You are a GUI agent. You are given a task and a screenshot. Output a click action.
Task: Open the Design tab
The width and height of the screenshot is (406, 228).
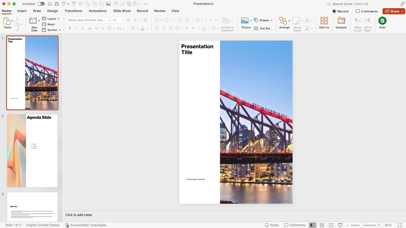53,11
